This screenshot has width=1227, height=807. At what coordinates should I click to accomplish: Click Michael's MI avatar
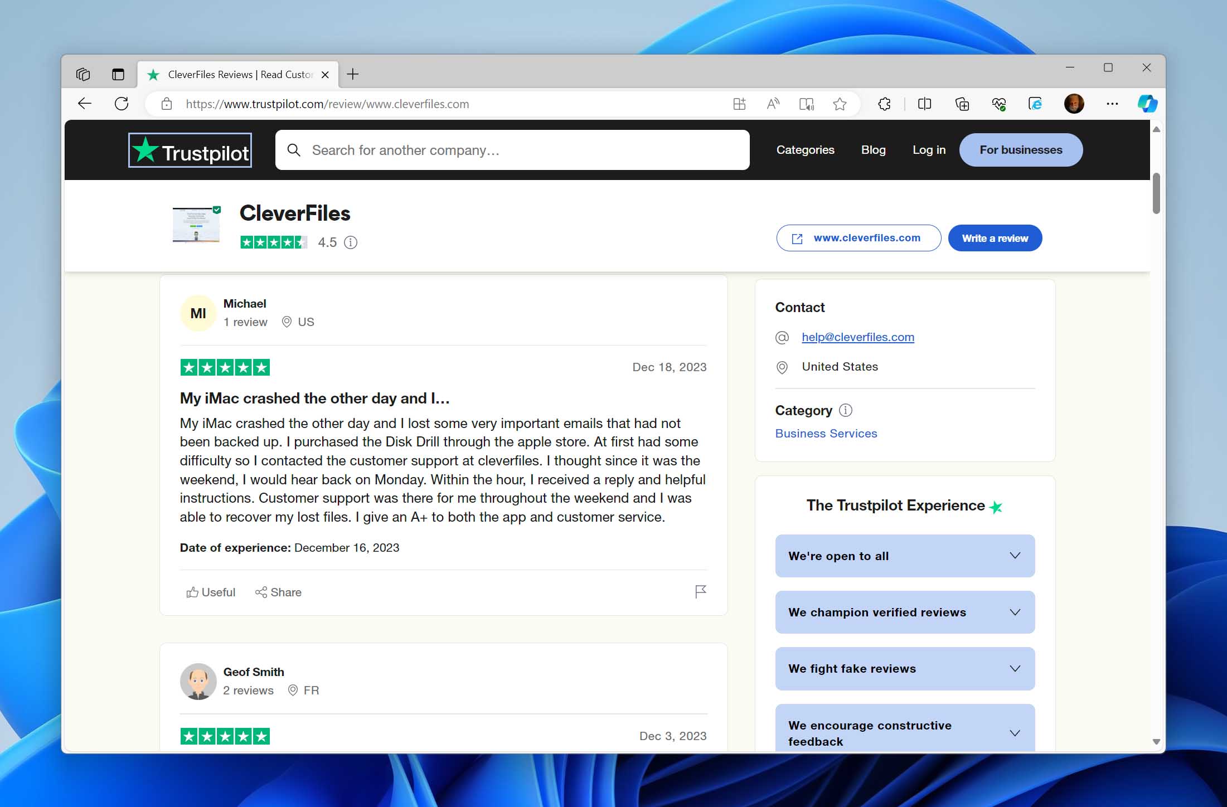tap(198, 313)
